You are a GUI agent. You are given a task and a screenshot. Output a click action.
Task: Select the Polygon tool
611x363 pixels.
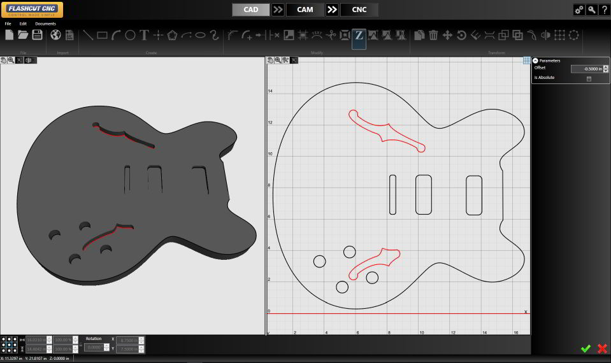[x=172, y=36]
